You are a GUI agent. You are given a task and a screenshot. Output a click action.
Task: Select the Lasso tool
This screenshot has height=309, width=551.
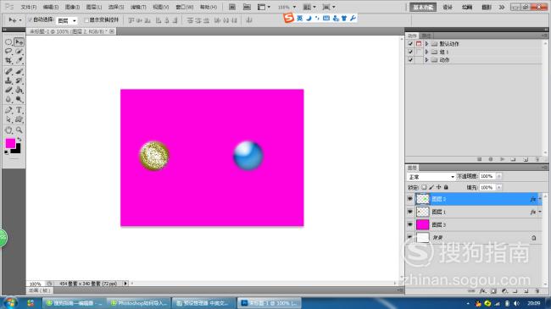[8, 52]
